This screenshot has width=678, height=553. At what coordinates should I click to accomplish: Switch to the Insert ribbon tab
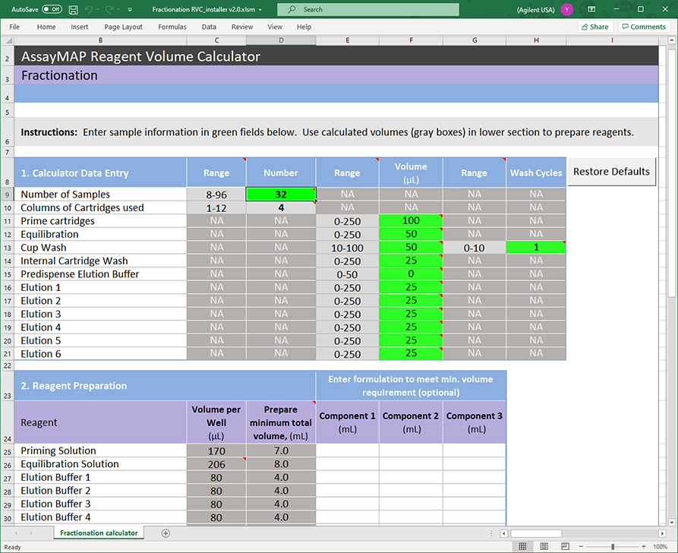pos(80,27)
